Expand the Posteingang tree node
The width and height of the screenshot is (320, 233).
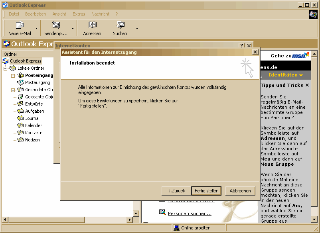point(13,75)
